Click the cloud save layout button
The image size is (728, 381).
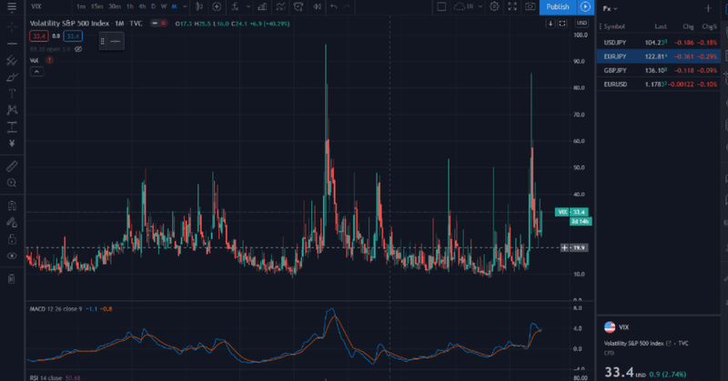[x=464, y=6]
